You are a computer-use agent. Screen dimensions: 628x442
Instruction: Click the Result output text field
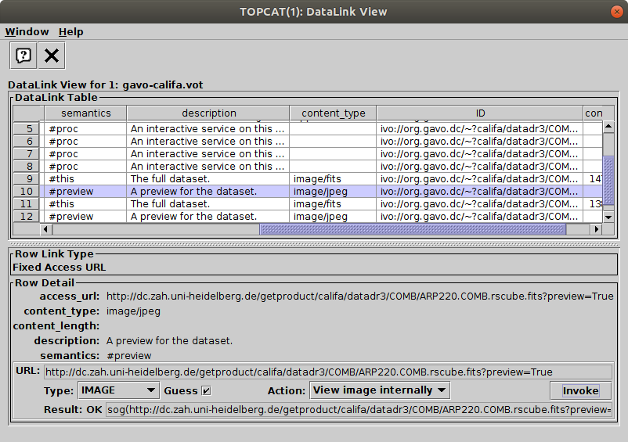tap(359, 410)
